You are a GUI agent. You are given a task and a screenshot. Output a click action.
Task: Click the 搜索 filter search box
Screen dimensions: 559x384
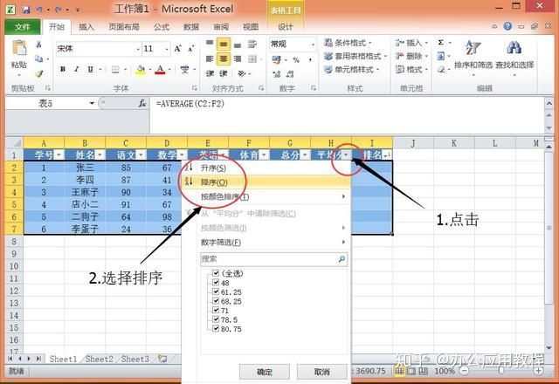click(x=273, y=259)
